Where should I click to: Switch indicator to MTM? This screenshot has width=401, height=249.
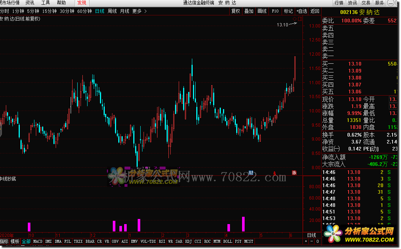point(217,241)
